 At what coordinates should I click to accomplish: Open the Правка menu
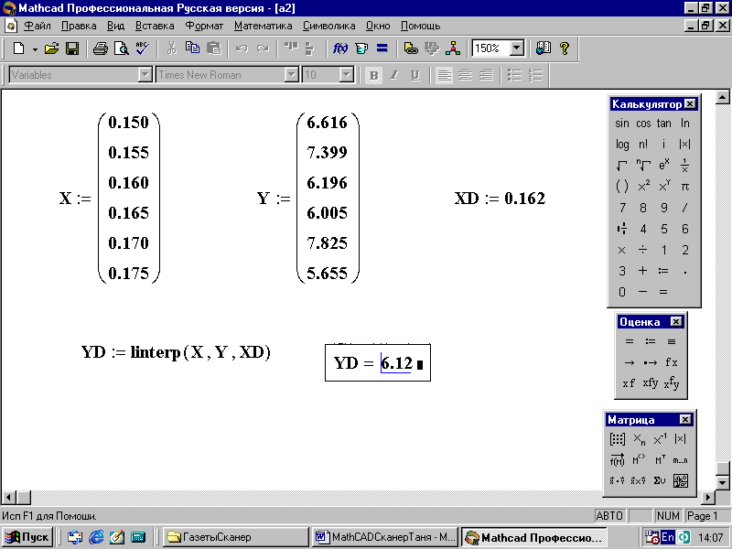(79, 26)
